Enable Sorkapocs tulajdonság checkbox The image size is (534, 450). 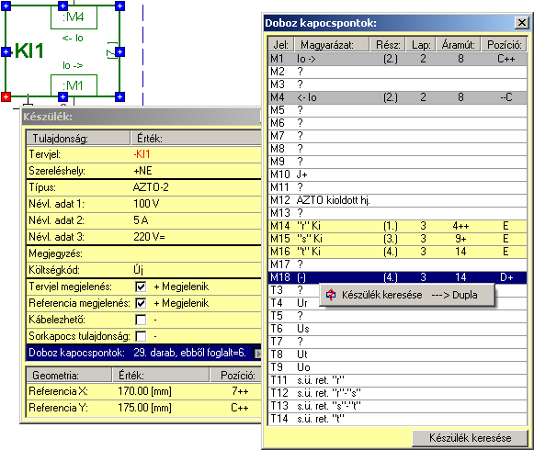pos(141,336)
